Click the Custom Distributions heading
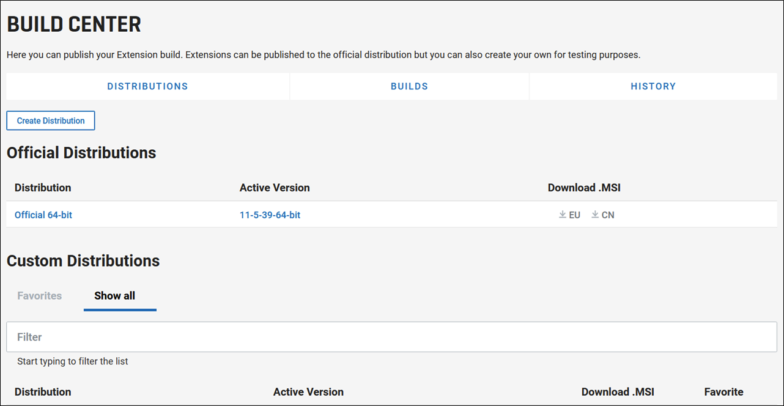Screen dimensions: 784x406 click(83, 261)
